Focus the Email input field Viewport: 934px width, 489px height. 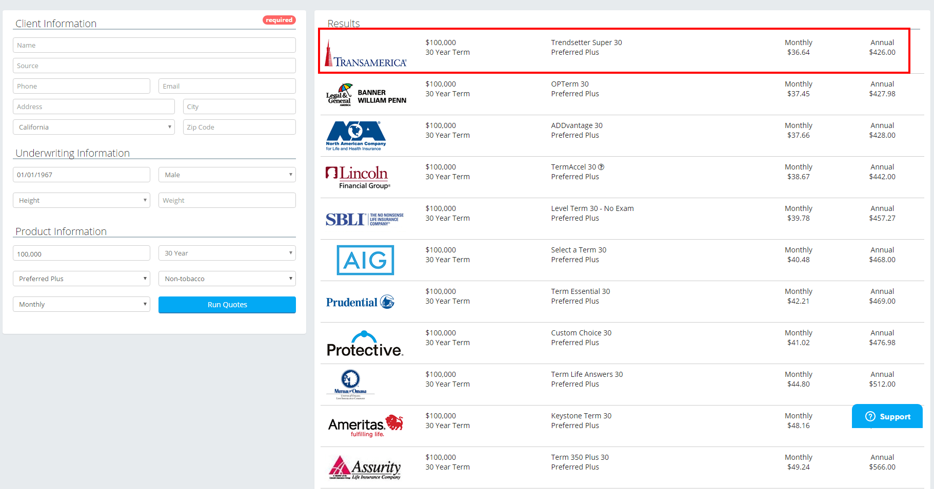[227, 86]
